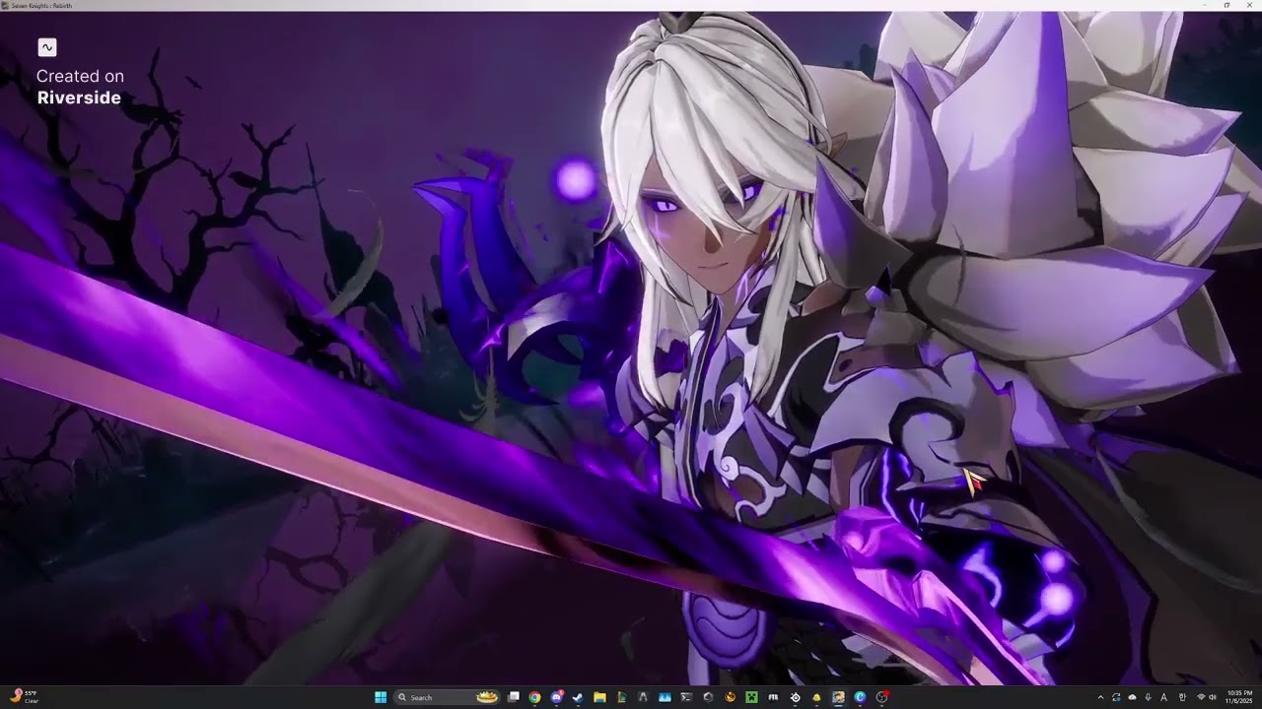
Task: Open Task View on the taskbar
Action: click(x=514, y=697)
